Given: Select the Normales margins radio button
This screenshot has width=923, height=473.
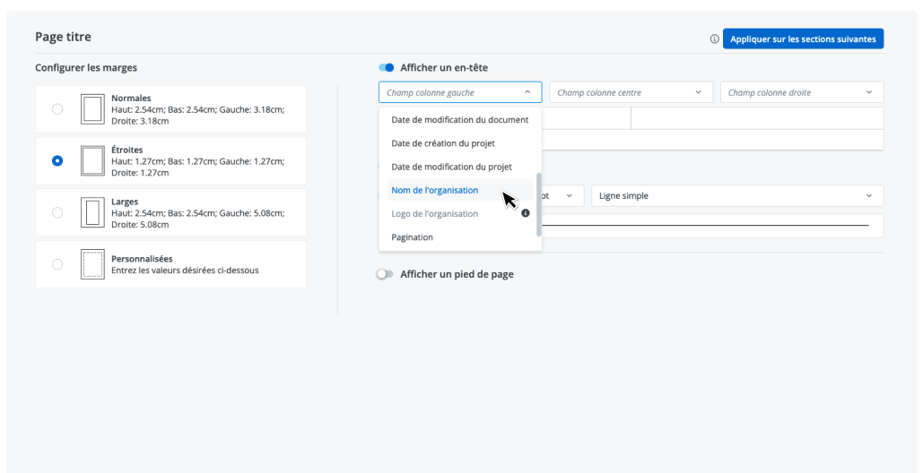Looking at the screenshot, I should pos(57,109).
